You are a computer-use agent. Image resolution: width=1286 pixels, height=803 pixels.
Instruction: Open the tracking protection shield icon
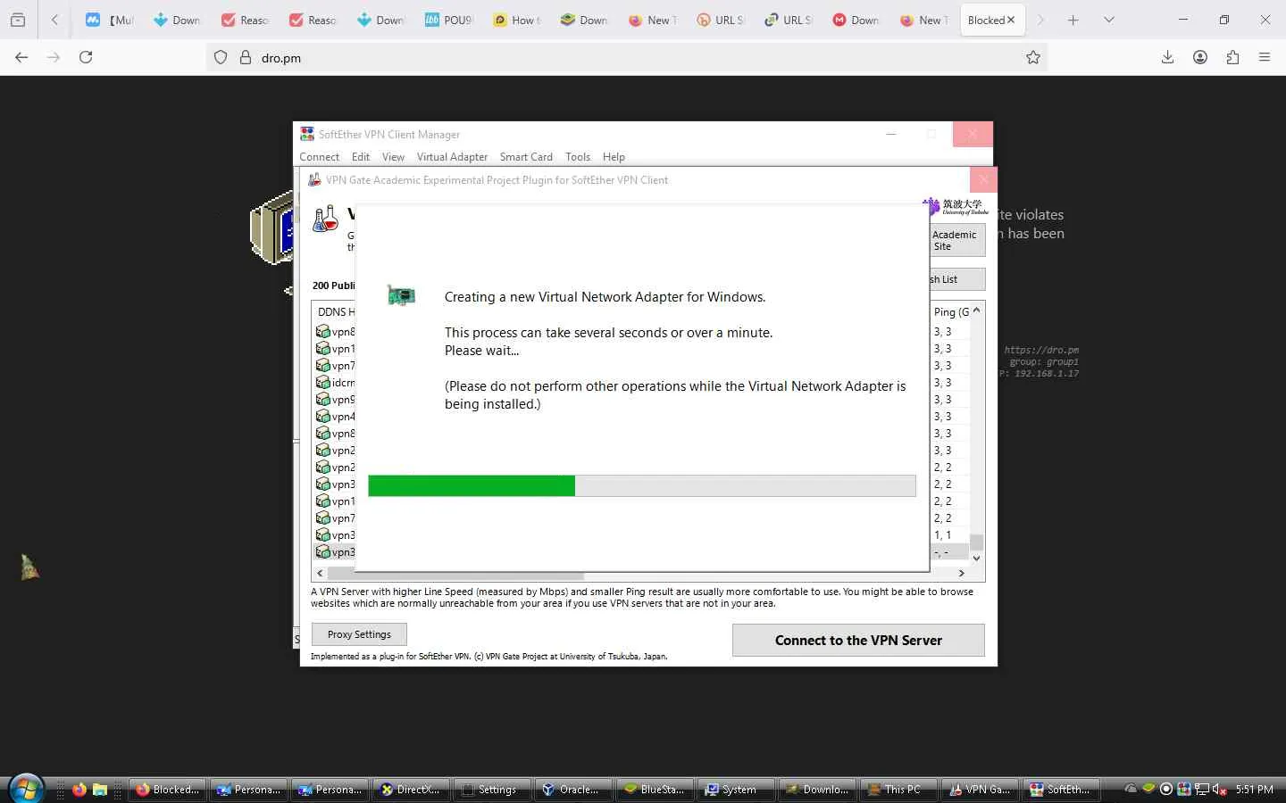click(x=221, y=58)
